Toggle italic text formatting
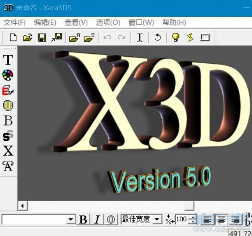252x236 pixels. coord(97,219)
